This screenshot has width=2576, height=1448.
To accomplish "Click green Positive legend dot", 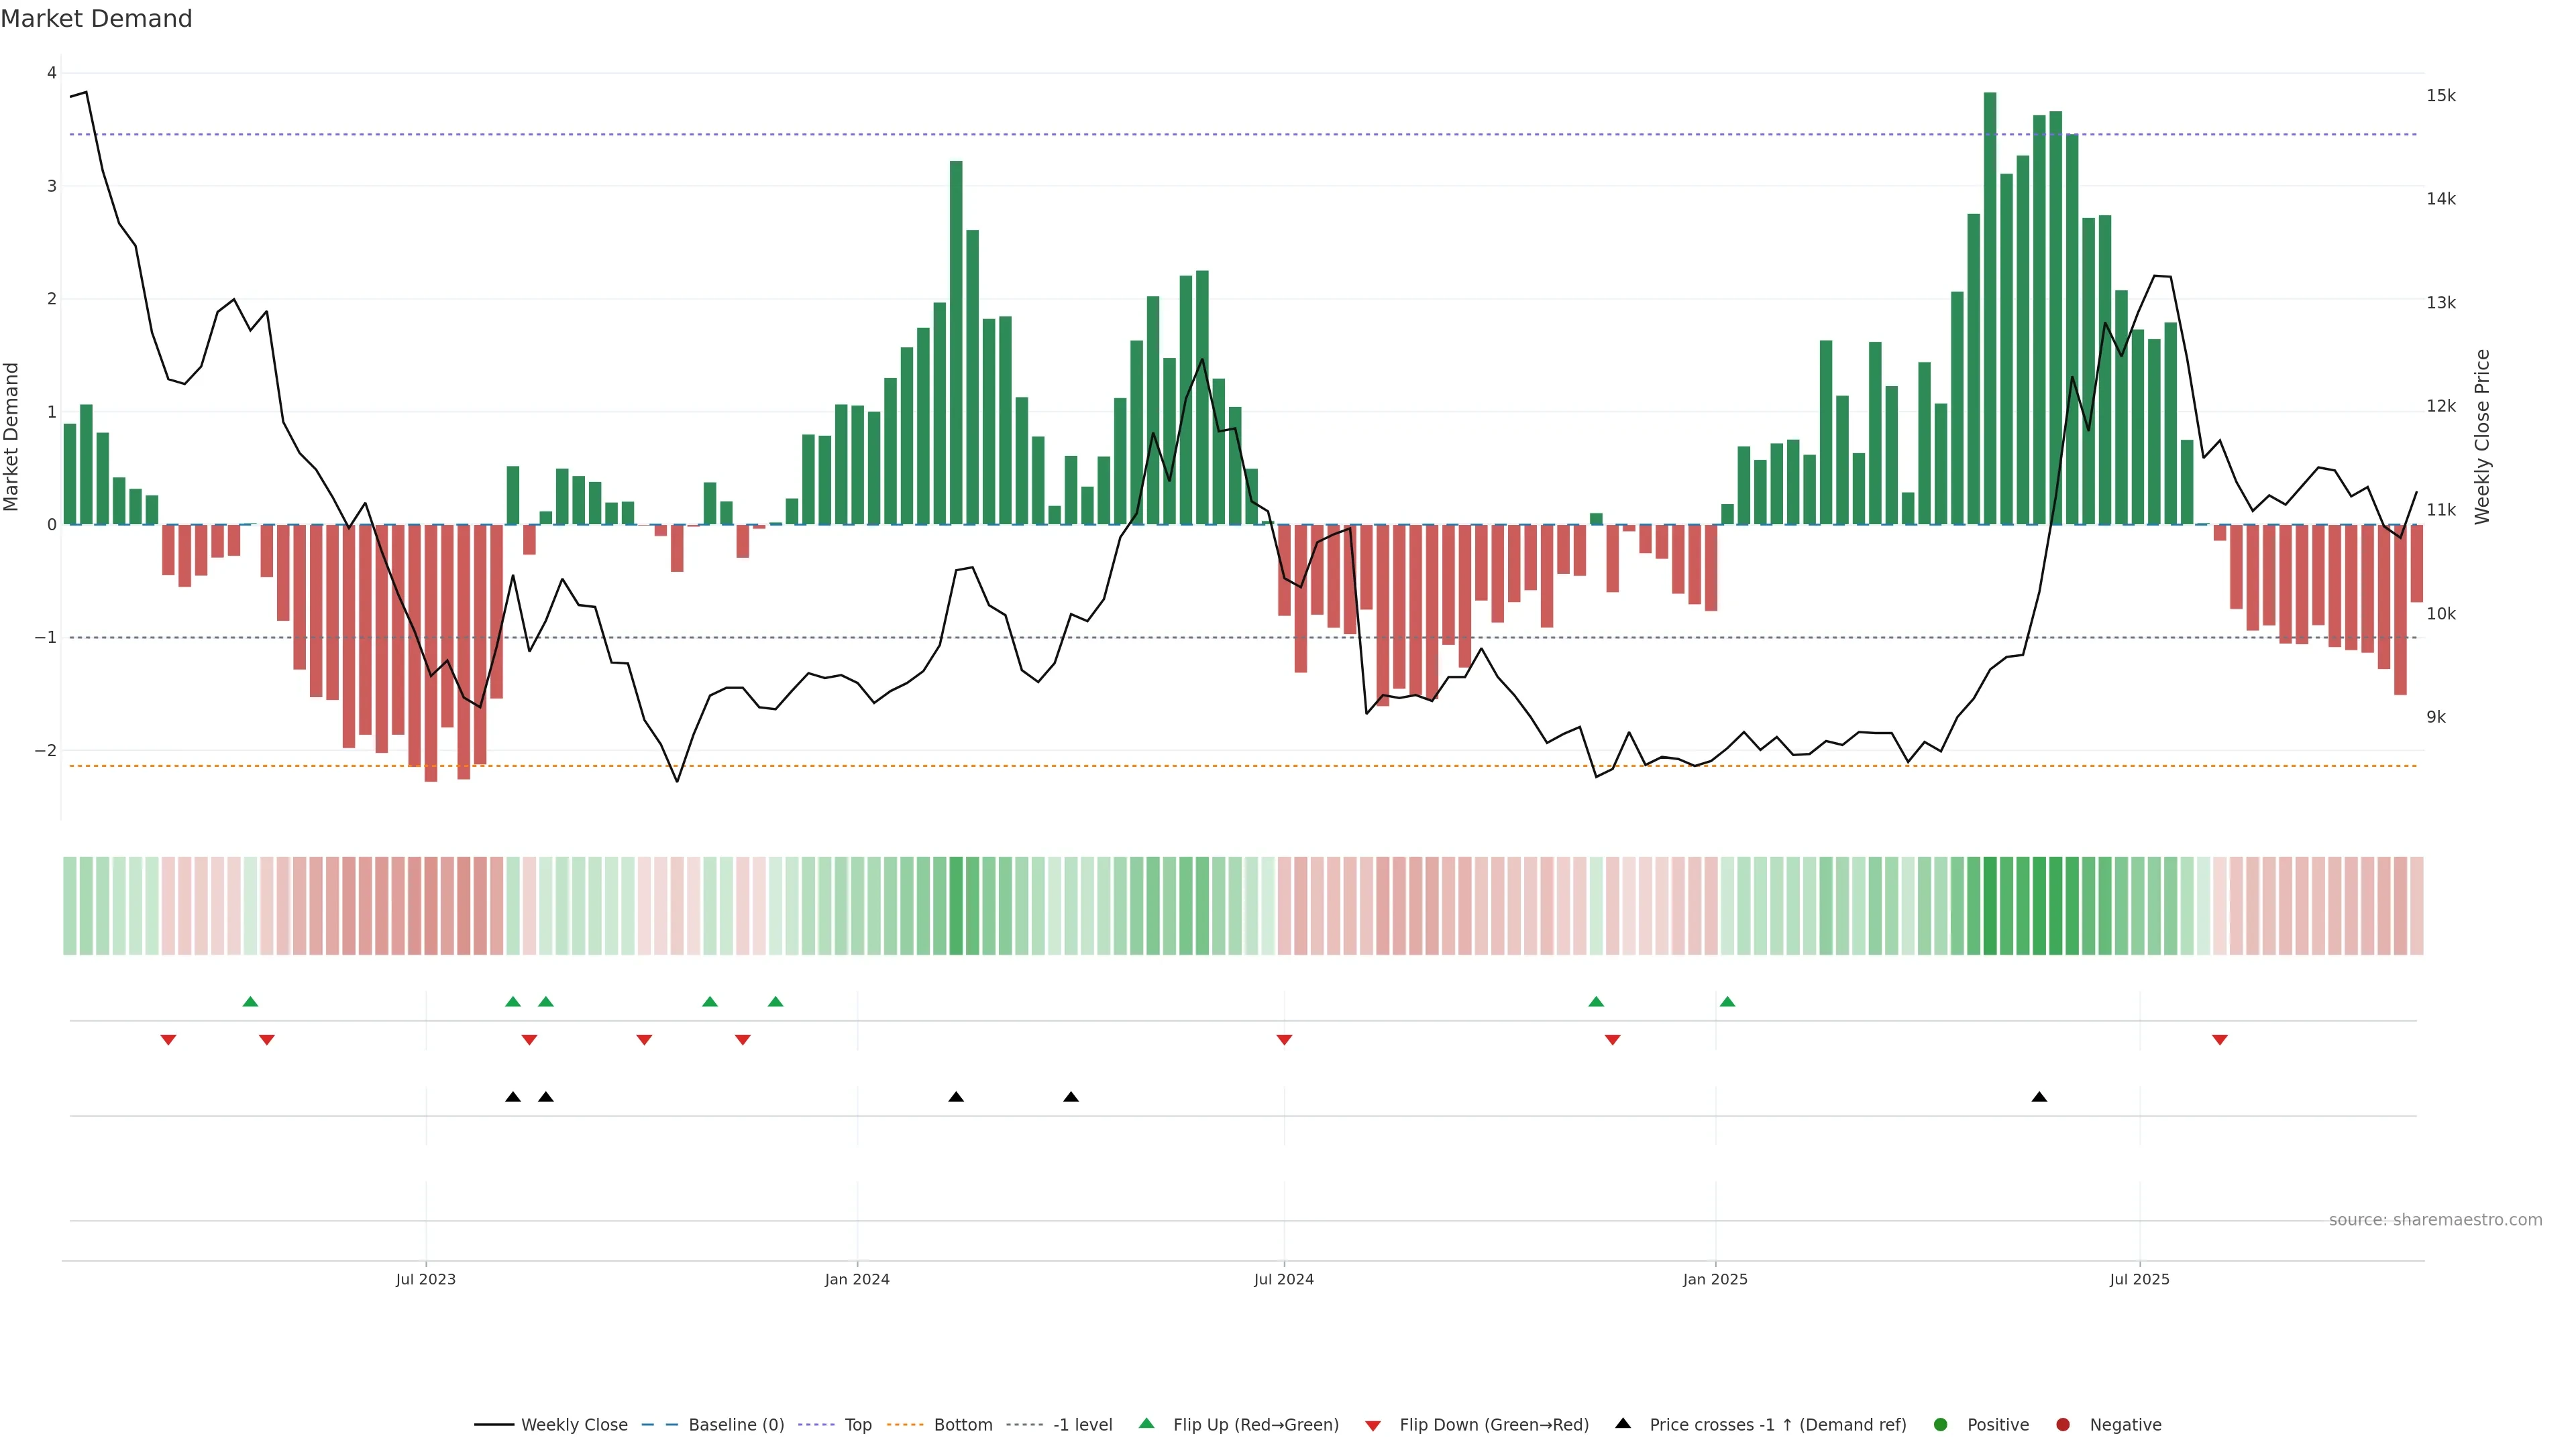I will (x=1941, y=1425).
